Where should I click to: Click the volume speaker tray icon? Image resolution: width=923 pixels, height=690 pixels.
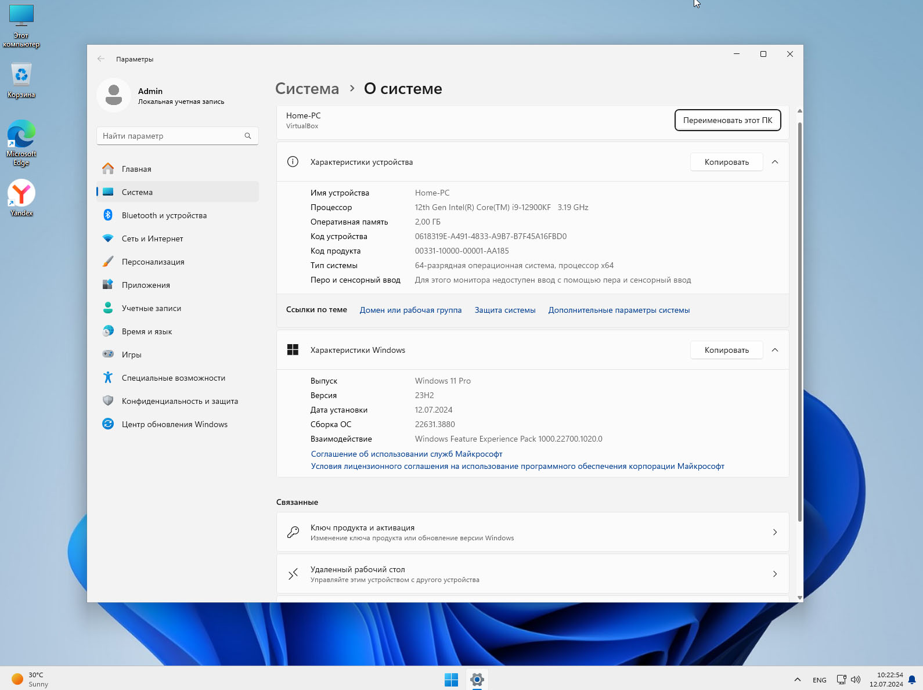click(x=855, y=680)
